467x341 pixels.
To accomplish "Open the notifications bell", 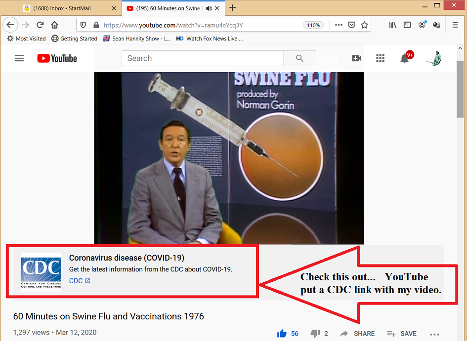I will 404,58.
